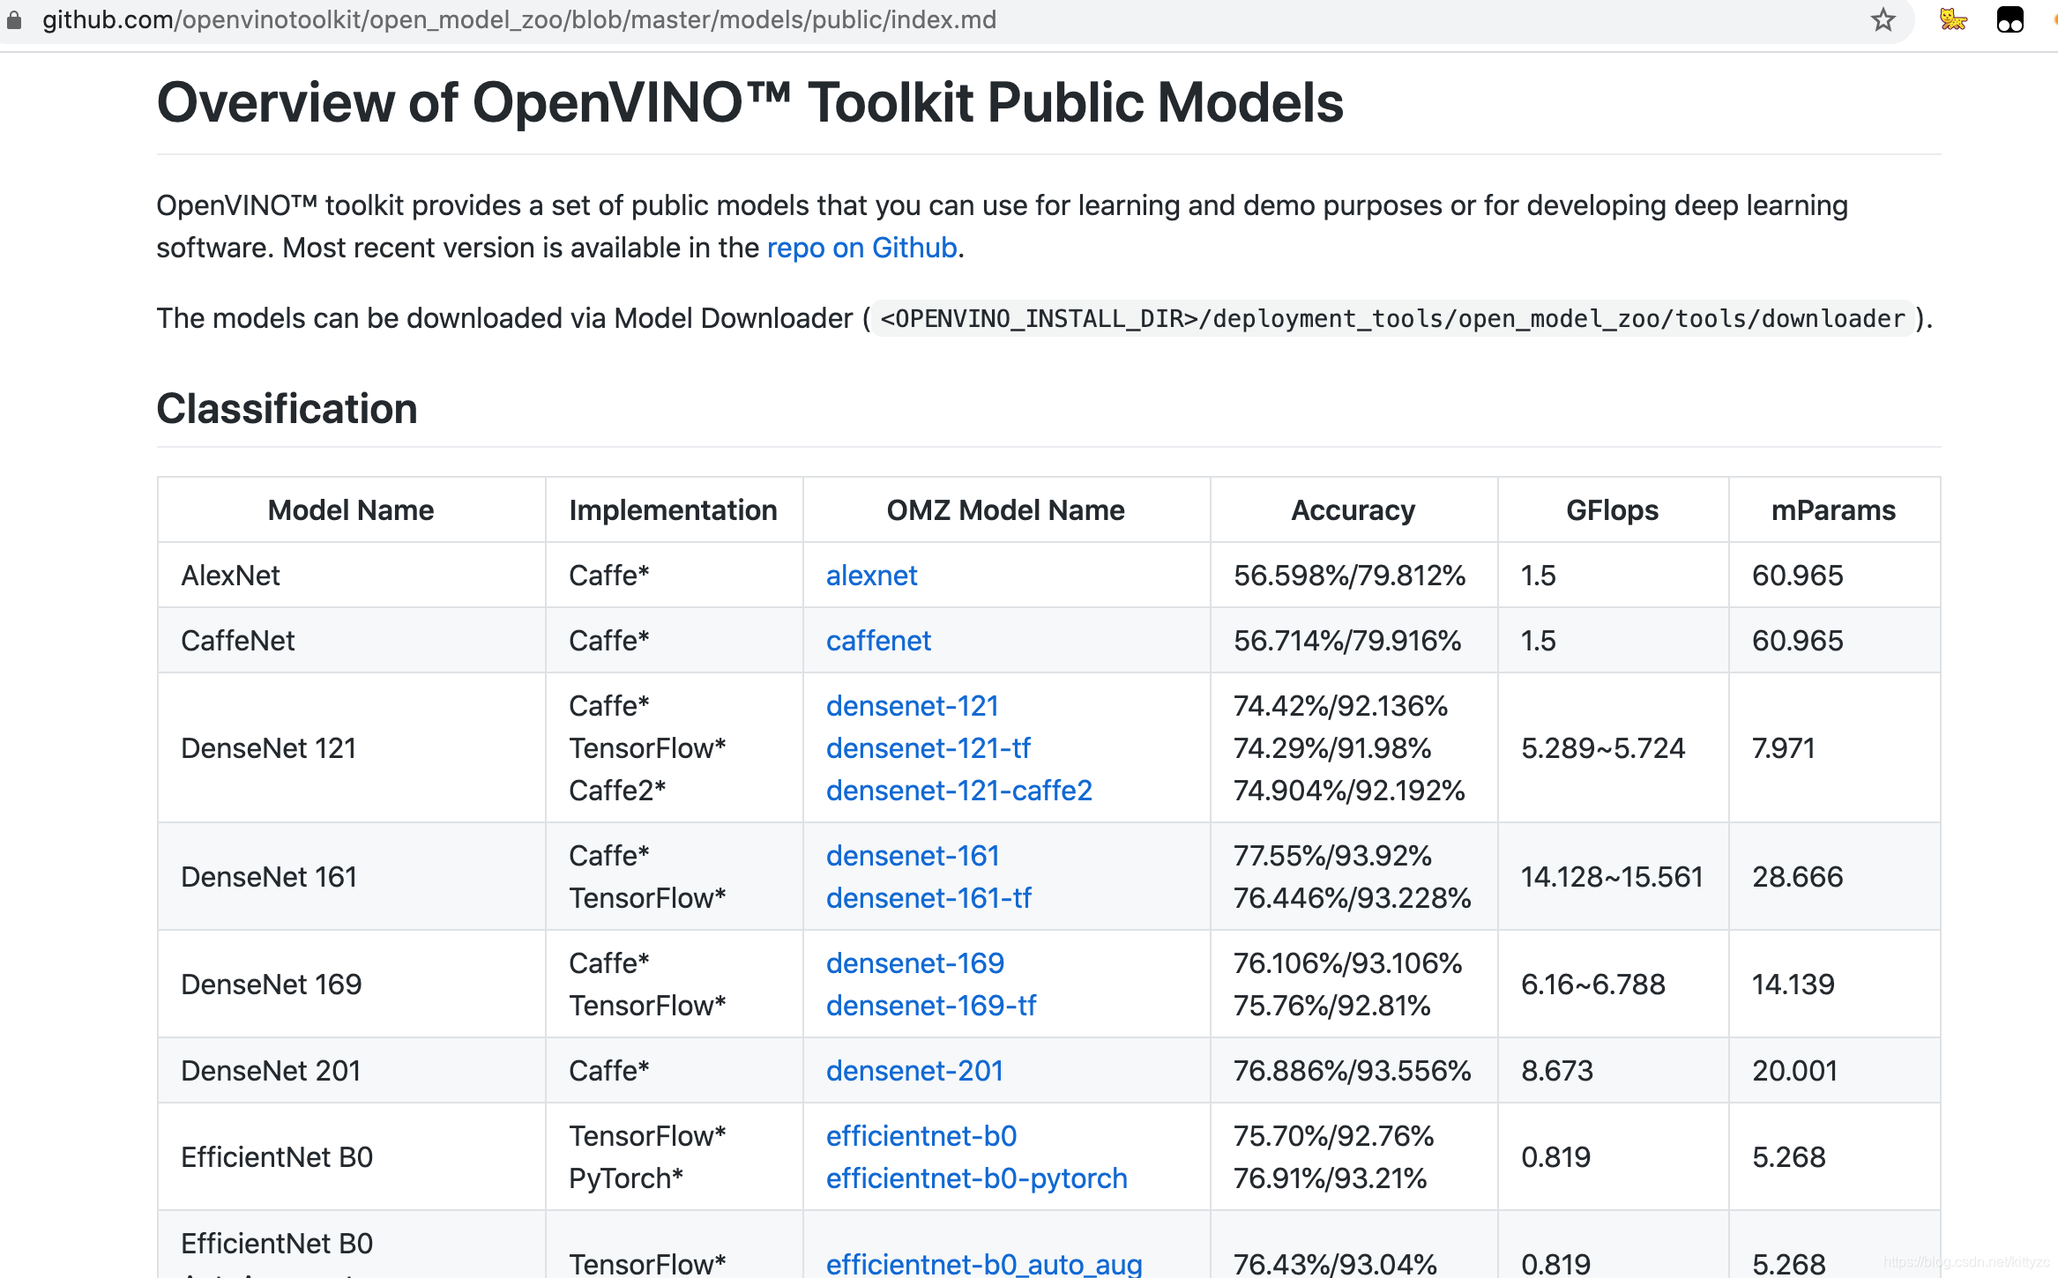
Task: Click the '74.904%/92.192%' accuracy value
Action: pos(1349,791)
